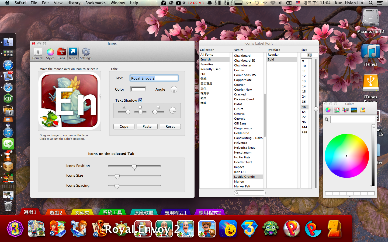The height and width of the screenshot is (242, 388).
Task: Launch the golden number 2 game icon
Action: 335,229
